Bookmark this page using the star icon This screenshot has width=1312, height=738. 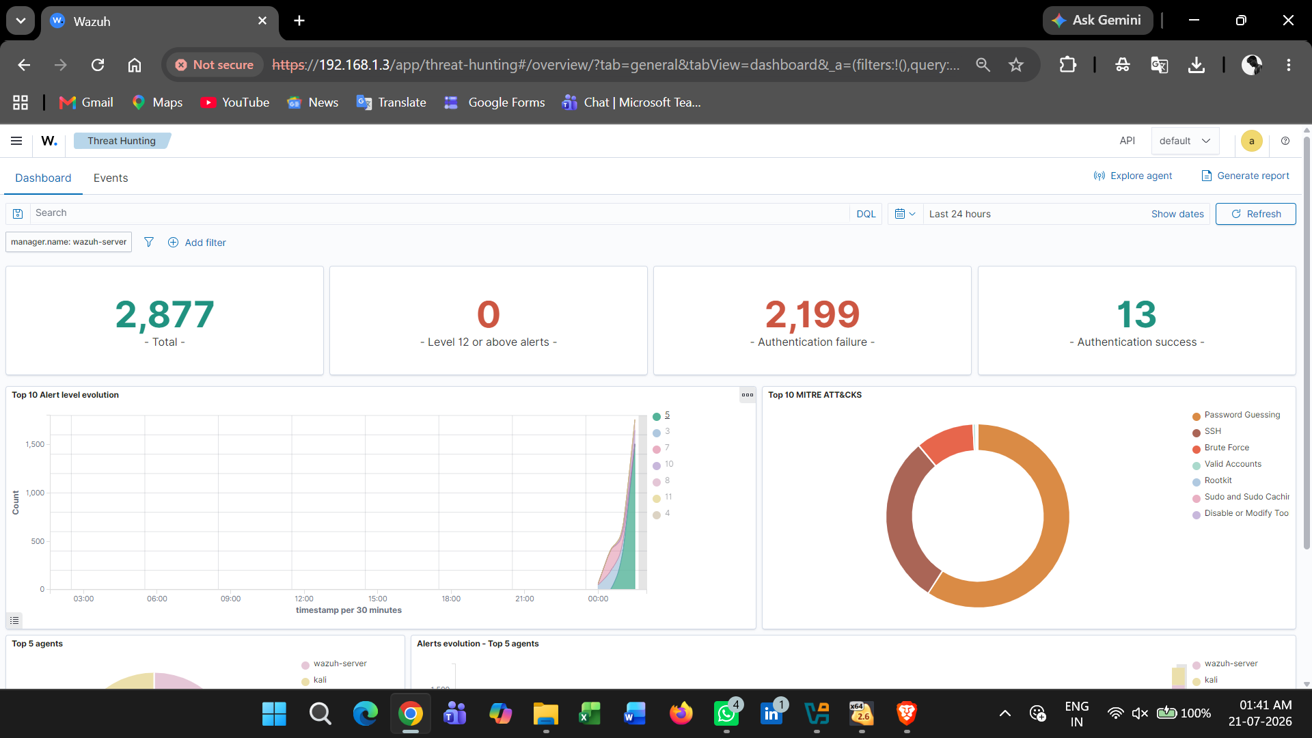click(1016, 65)
